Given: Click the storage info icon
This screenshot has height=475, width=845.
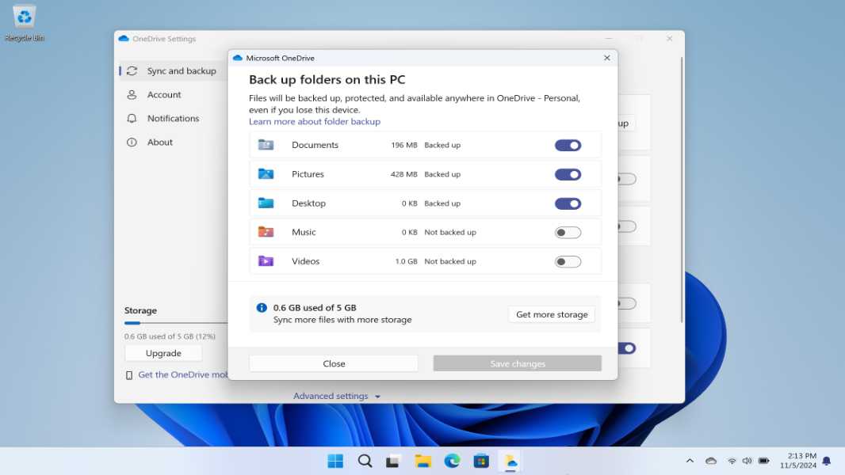Looking at the screenshot, I should [262, 308].
